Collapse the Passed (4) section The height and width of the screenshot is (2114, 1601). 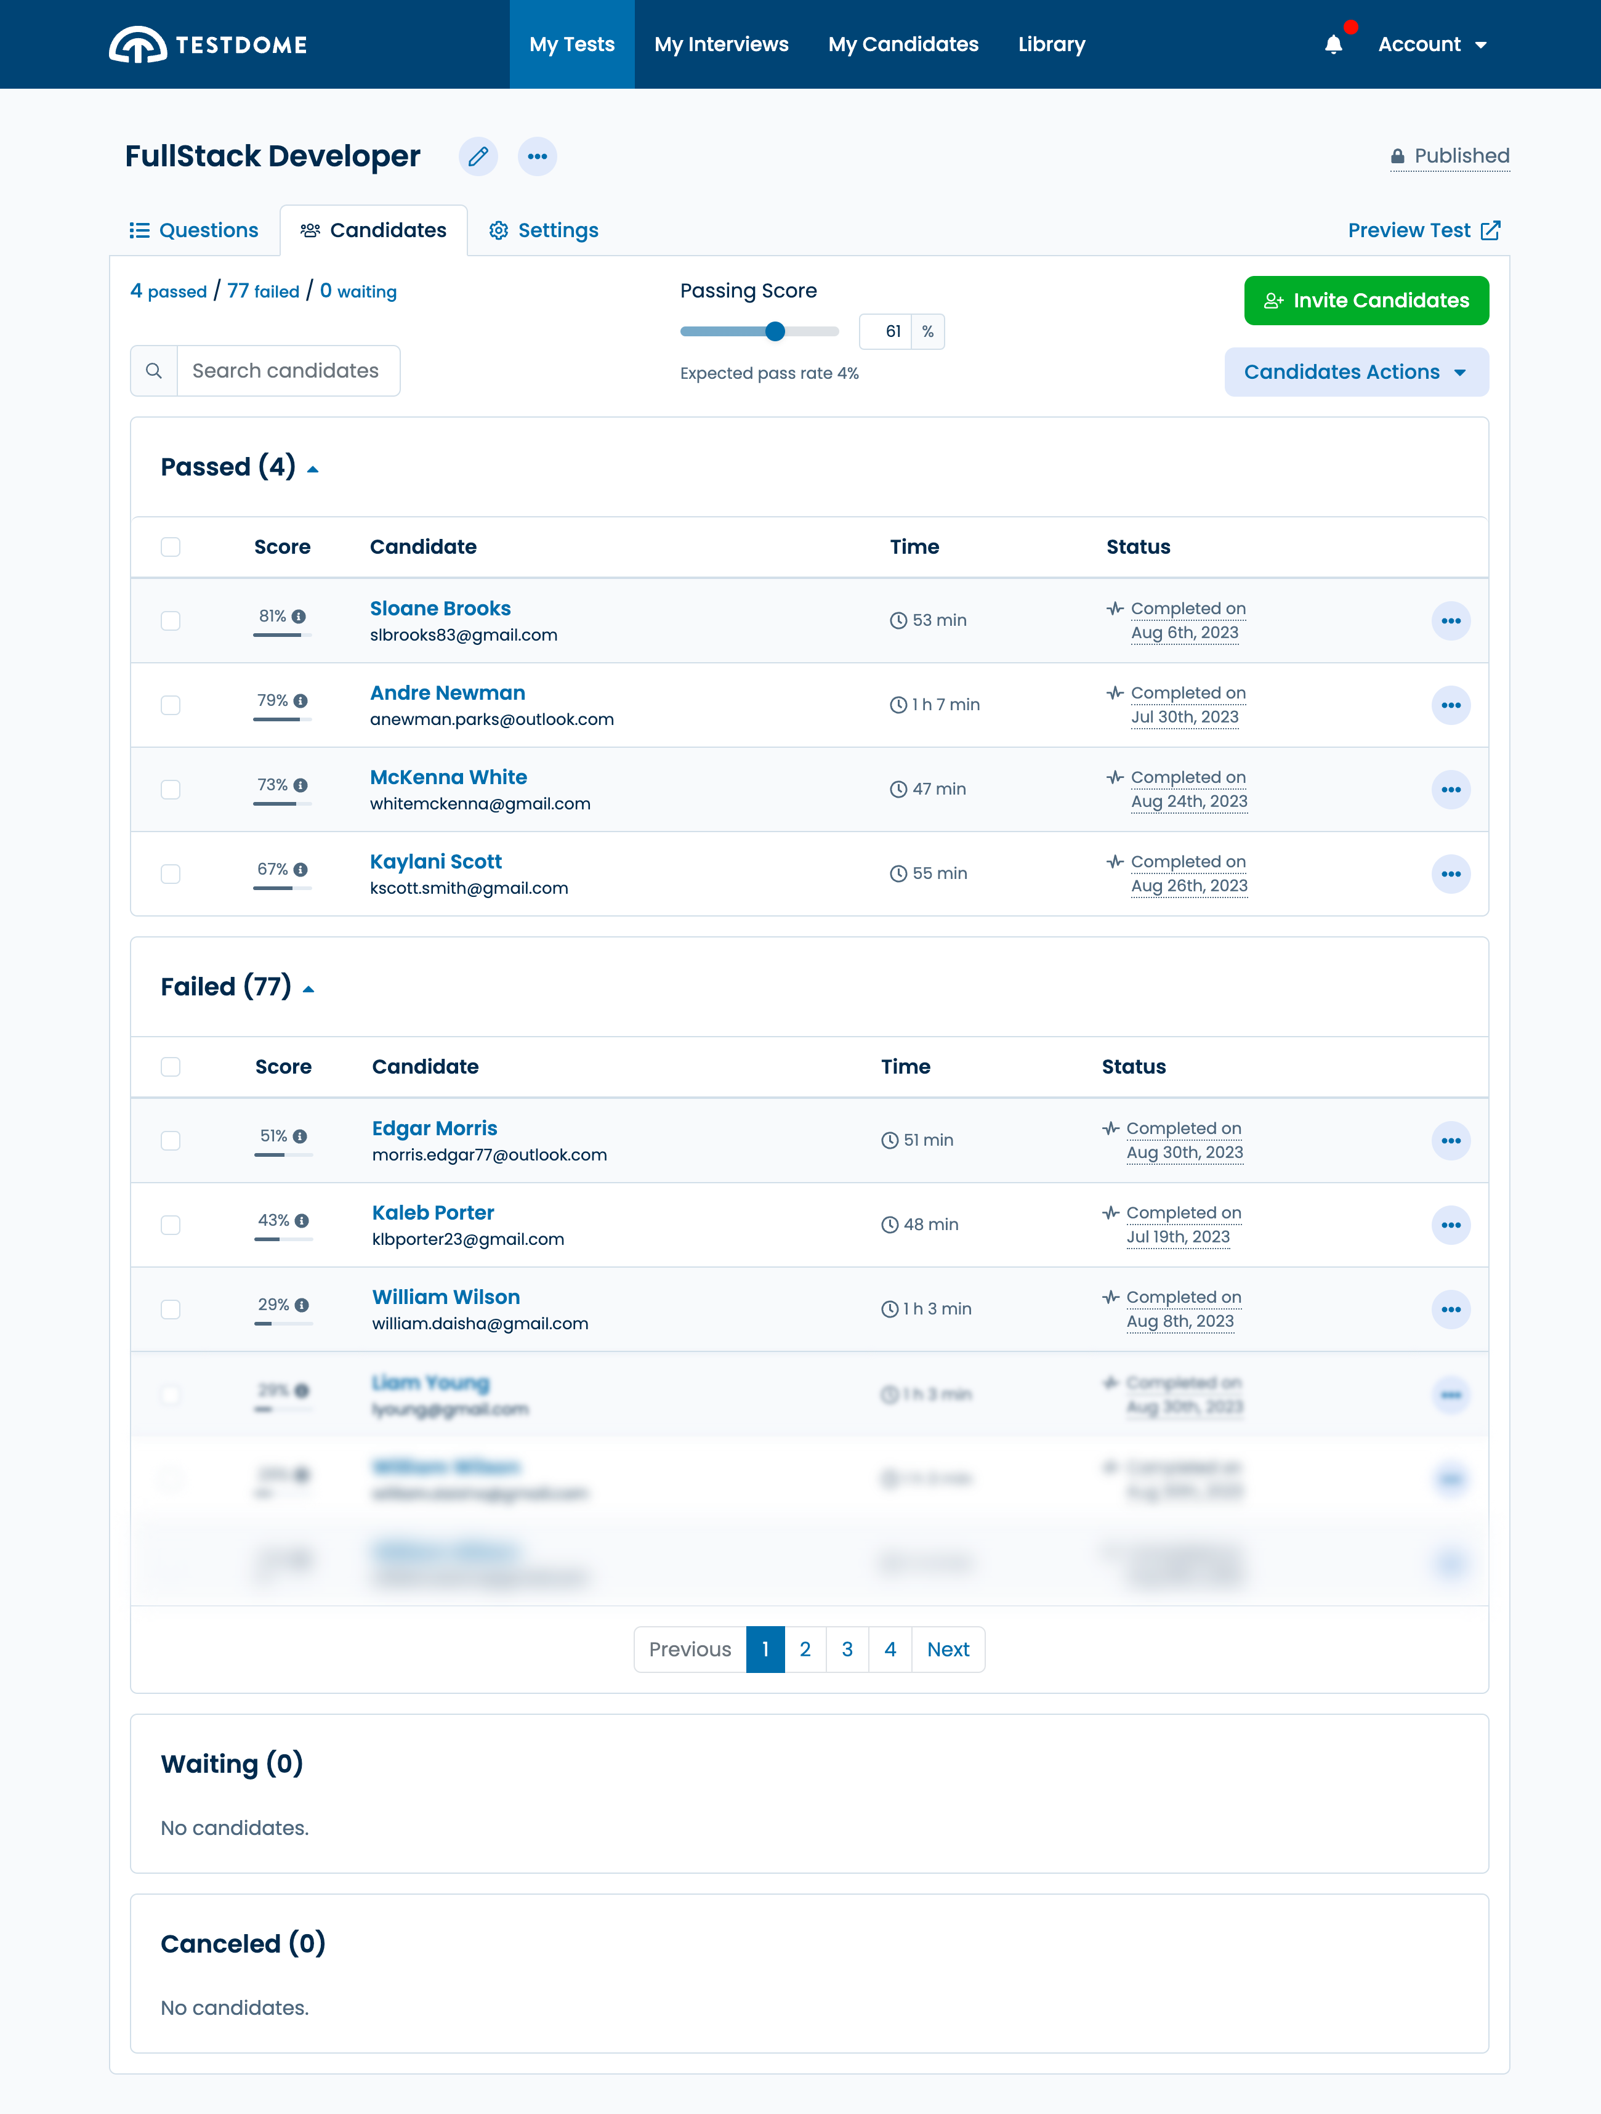[x=312, y=468]
